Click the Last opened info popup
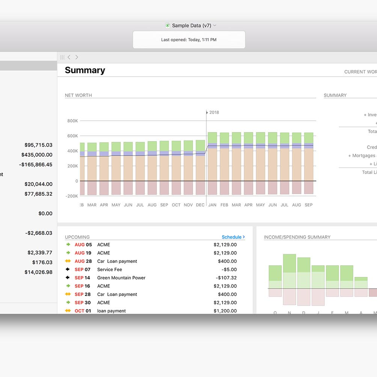The width and height of the screenshot is (377, 377). point(189,40)
